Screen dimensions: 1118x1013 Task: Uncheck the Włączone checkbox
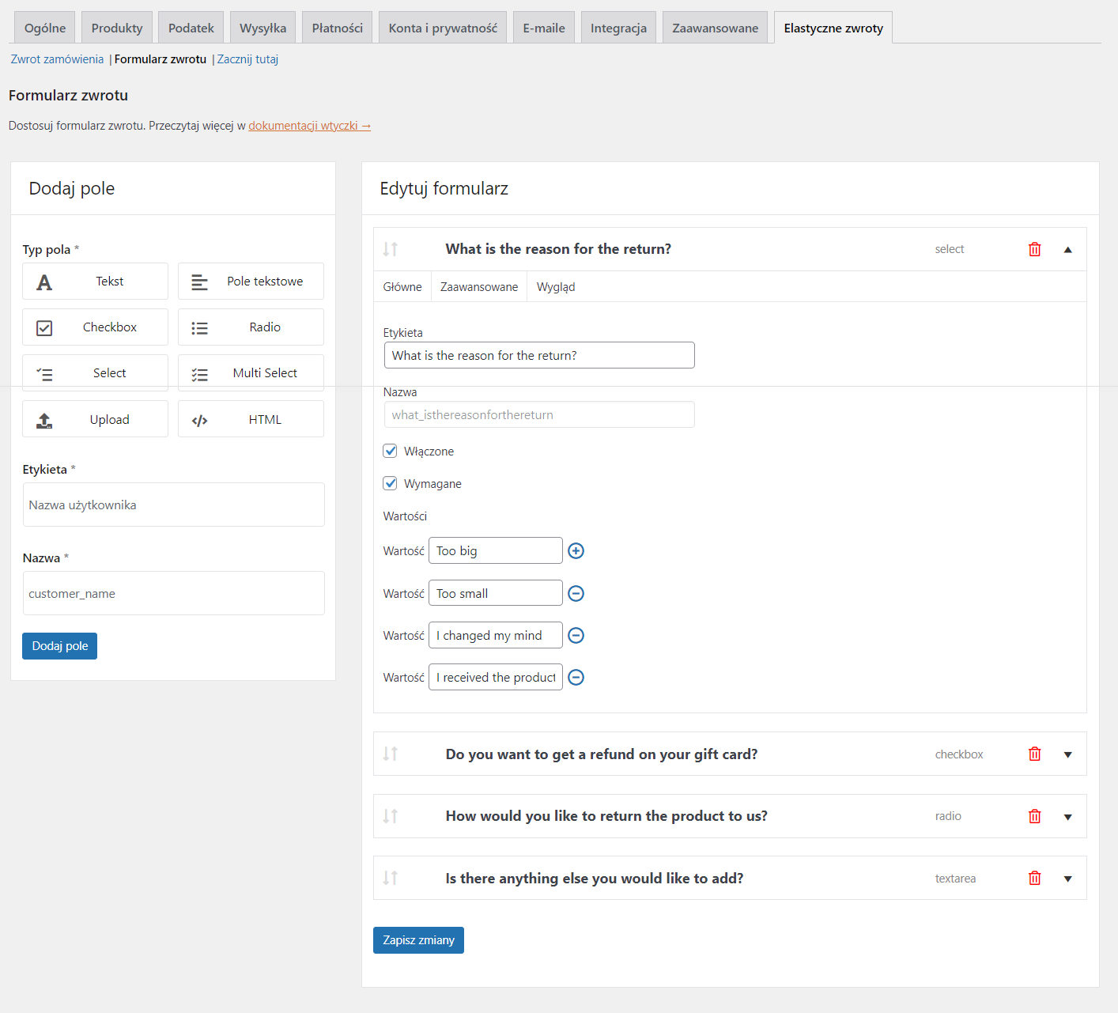[x=390, y=451]
